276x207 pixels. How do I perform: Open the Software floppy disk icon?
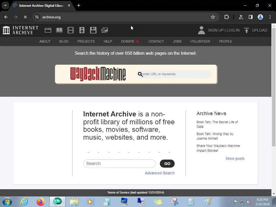pos(93,30)
